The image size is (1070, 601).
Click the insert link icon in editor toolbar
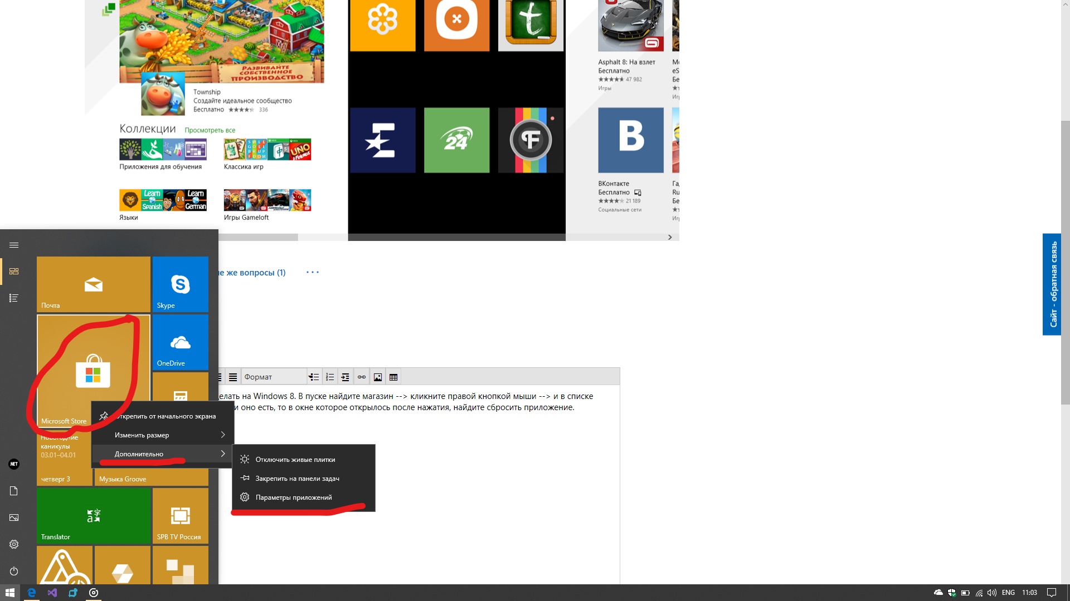click(362, 377)
